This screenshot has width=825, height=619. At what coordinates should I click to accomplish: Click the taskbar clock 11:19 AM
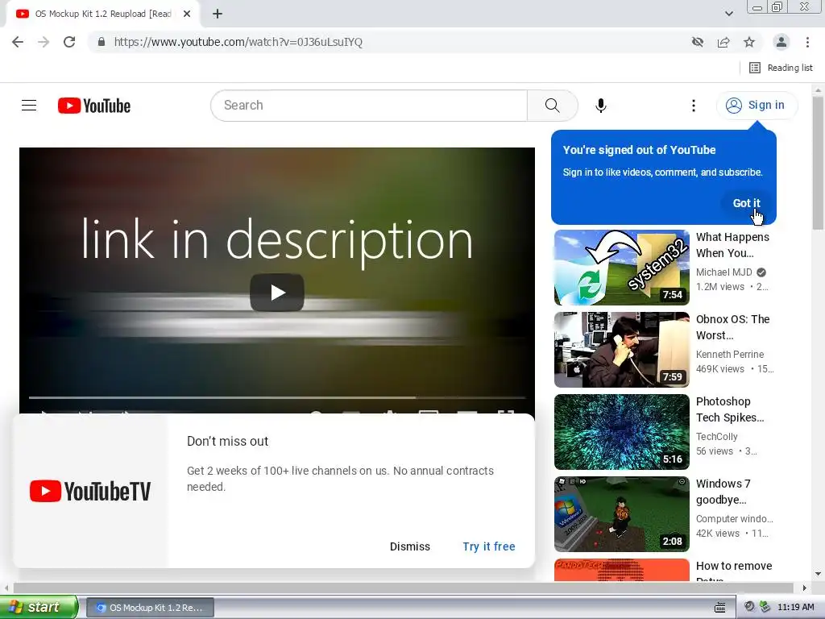point(795,608)
